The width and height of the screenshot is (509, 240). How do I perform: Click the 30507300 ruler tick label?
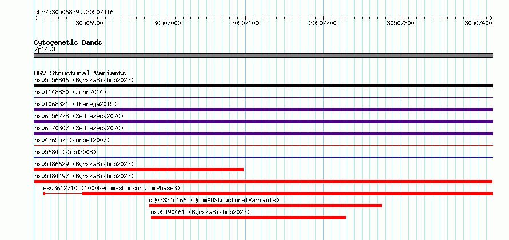click(x=401, y=23)
